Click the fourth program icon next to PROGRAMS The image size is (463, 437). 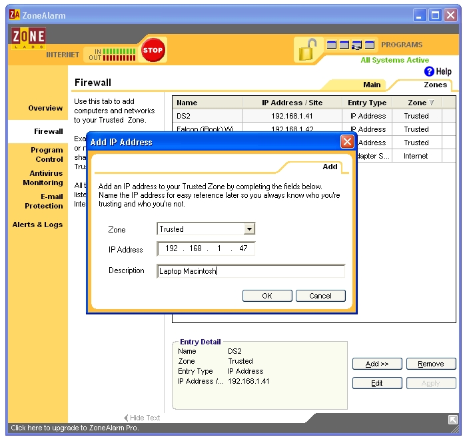[369, 45]
